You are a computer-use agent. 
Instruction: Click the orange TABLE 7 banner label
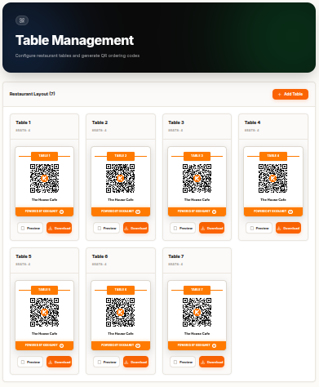tap(197, 290)
